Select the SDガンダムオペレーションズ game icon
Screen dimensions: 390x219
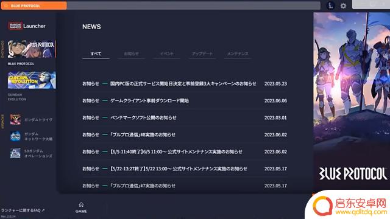[x=15, y=153]
